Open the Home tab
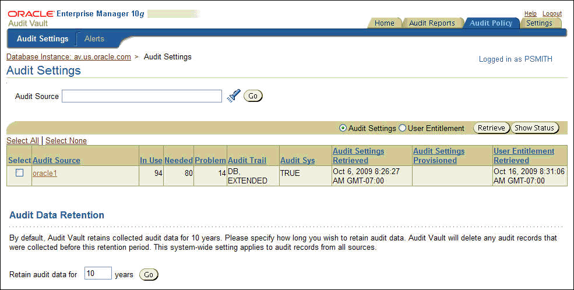This screenshot has height=290, width=574. pyautogui.click(x=385, y=23)
